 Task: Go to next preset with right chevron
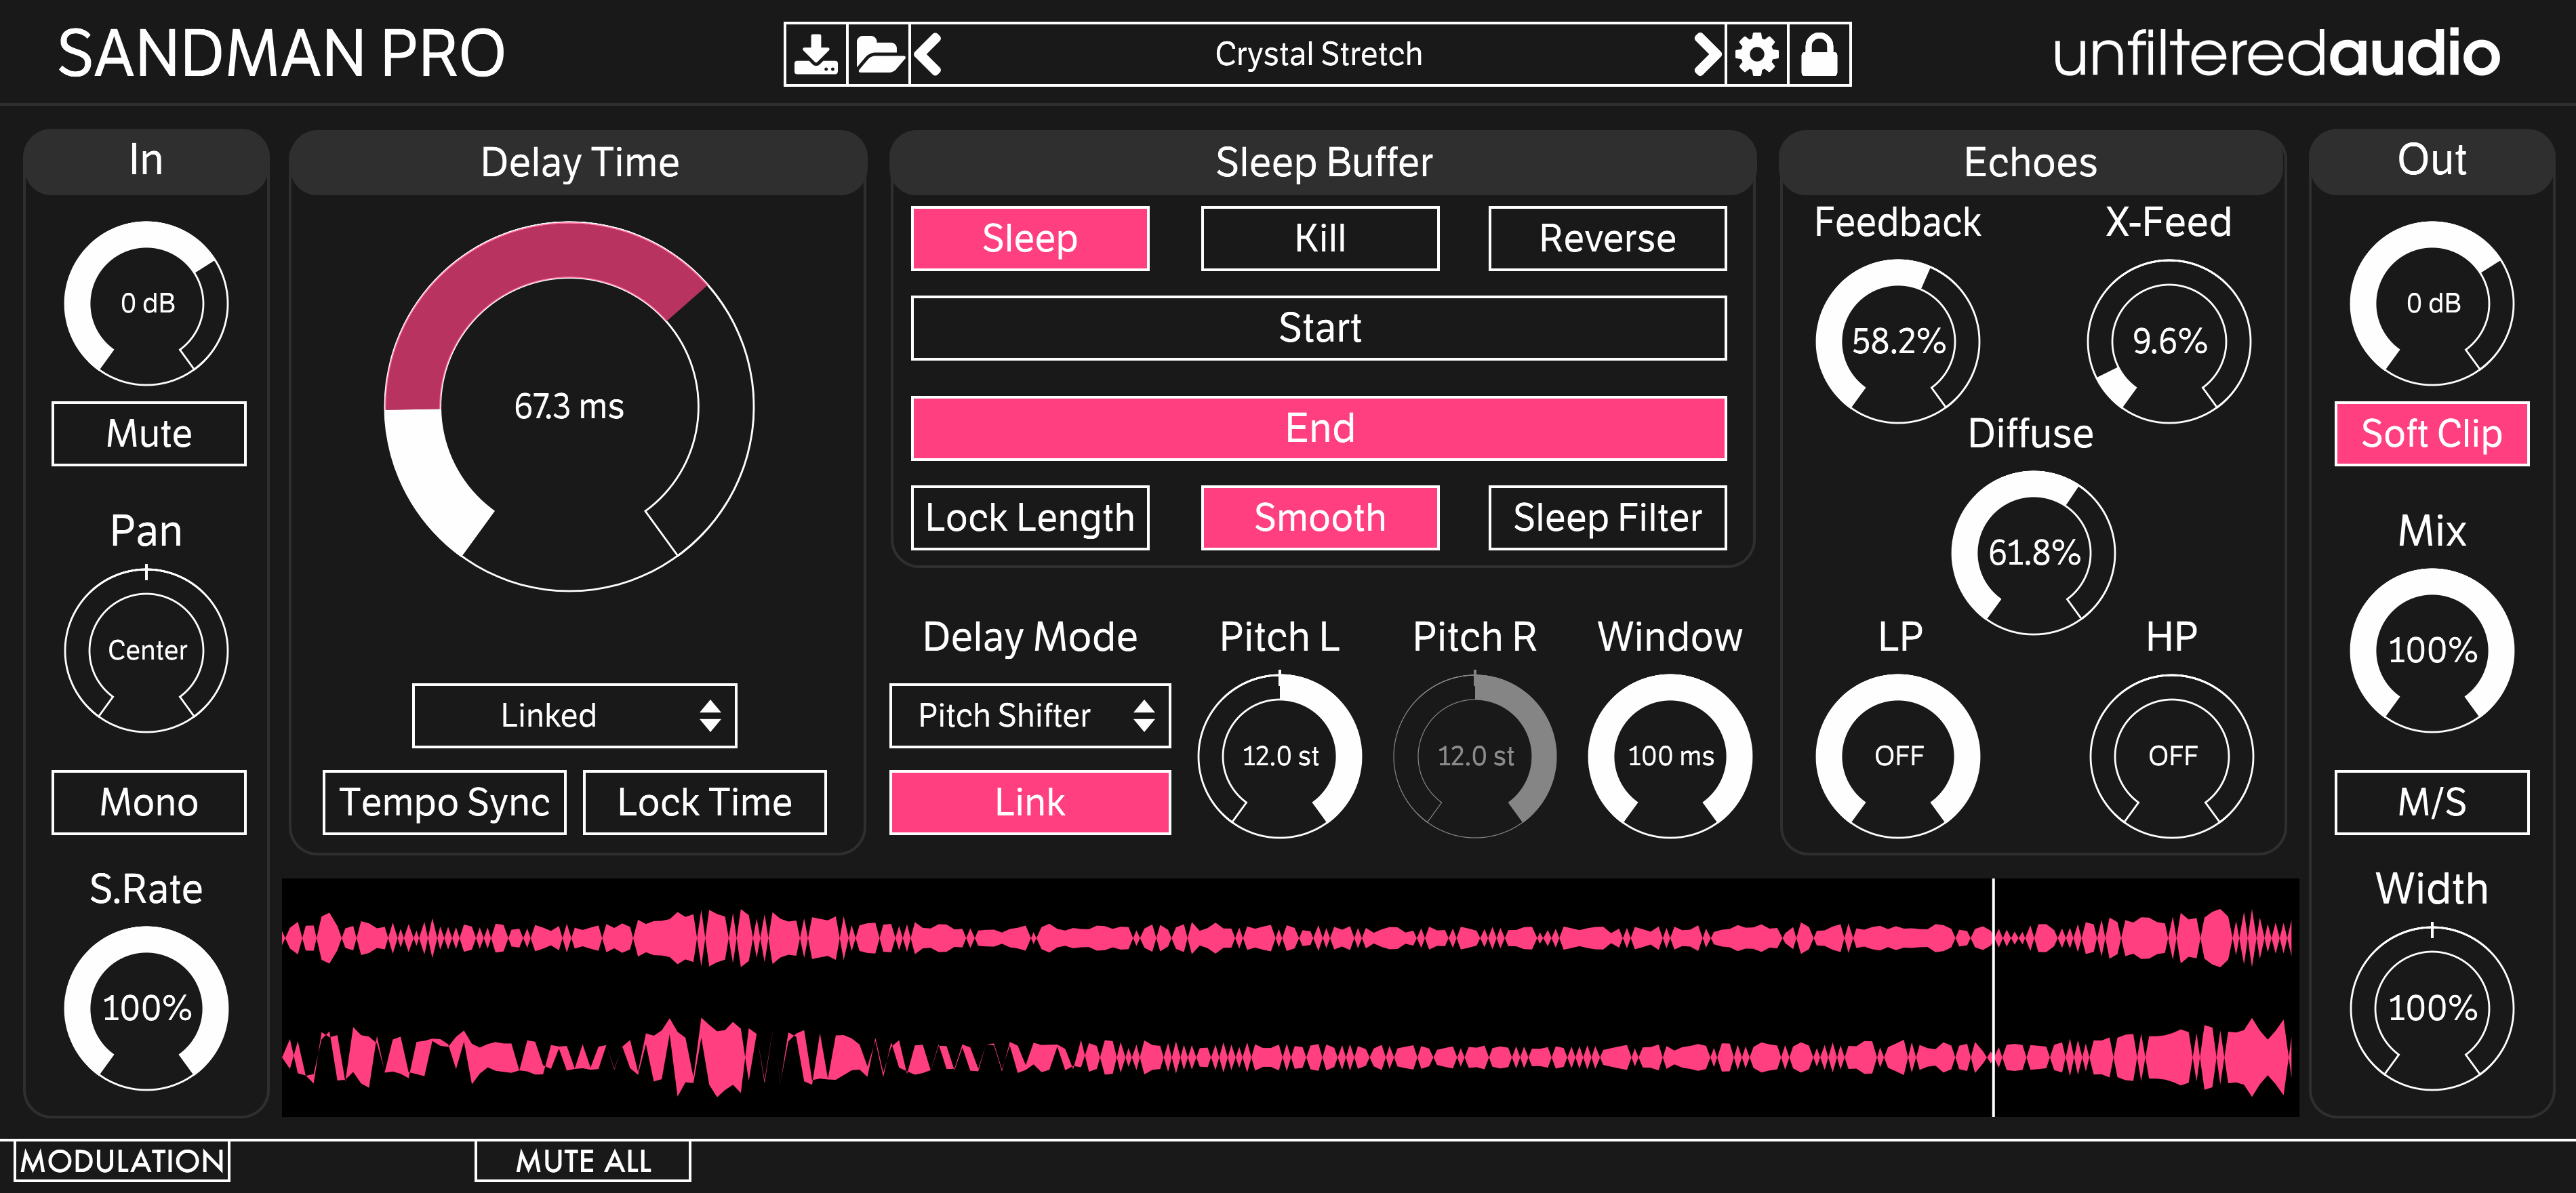(x=1707, y=54)
